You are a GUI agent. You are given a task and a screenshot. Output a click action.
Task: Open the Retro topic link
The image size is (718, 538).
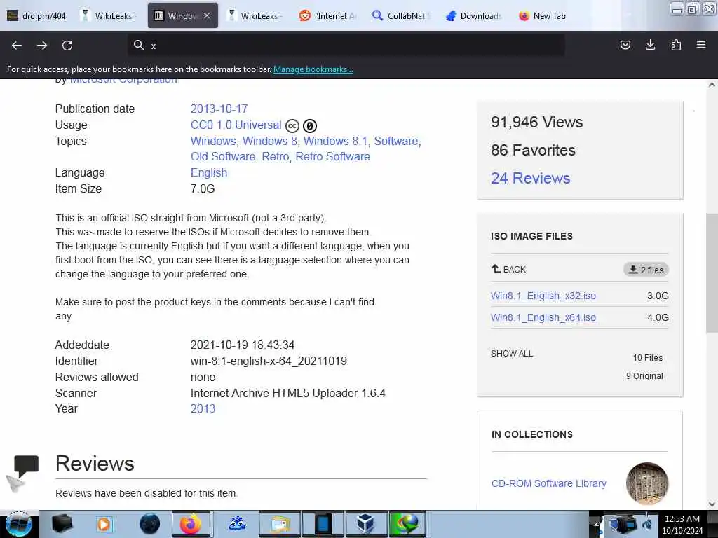(275, 156)
